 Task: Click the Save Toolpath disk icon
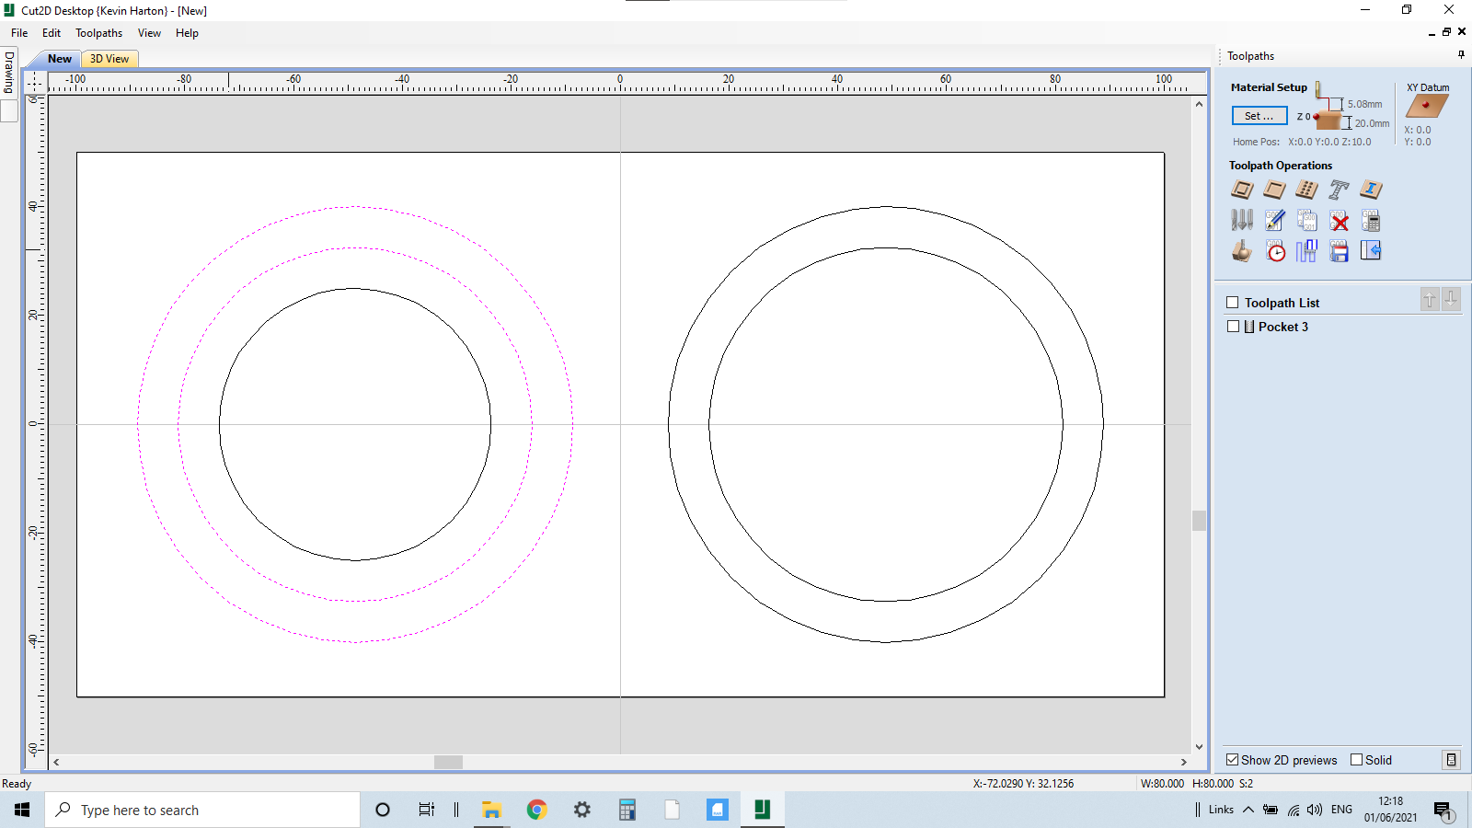tap(1339, 251)
